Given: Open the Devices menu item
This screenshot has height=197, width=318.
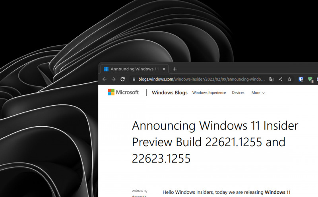Looking at the screenshot, I should 238,93.
